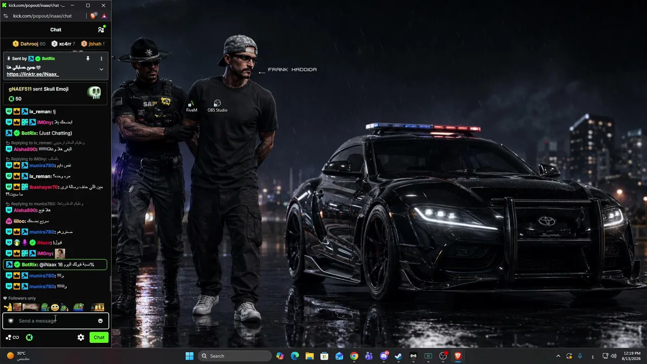Expand the pinned message with the chevron
647x364 pixels.
[101, 69]
